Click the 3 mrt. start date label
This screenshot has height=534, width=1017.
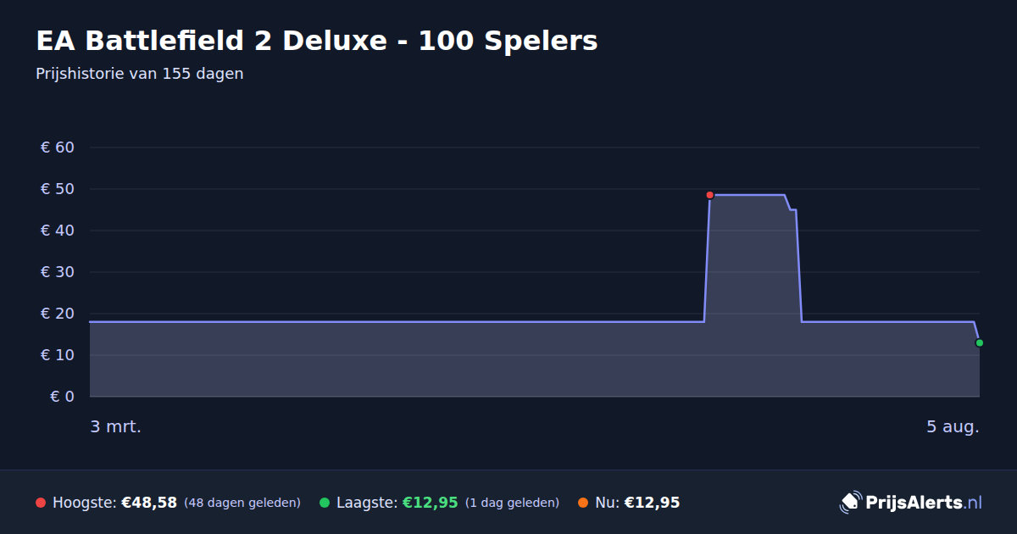(x=116, y=426)
